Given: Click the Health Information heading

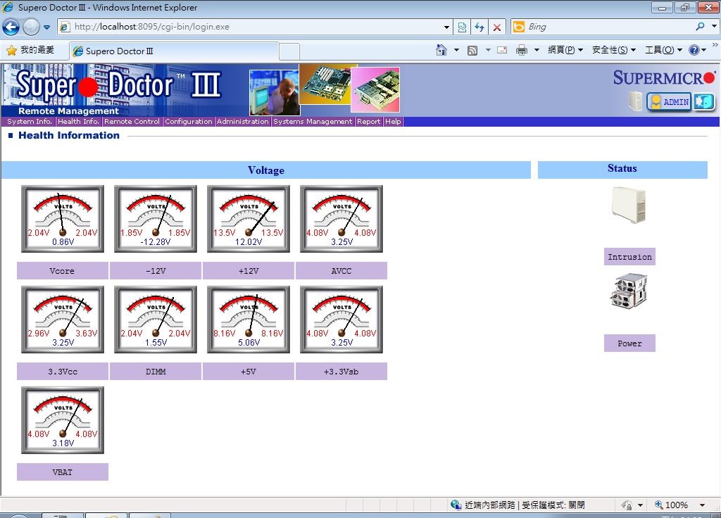Looking at the screenshot, I should [69, 135].
